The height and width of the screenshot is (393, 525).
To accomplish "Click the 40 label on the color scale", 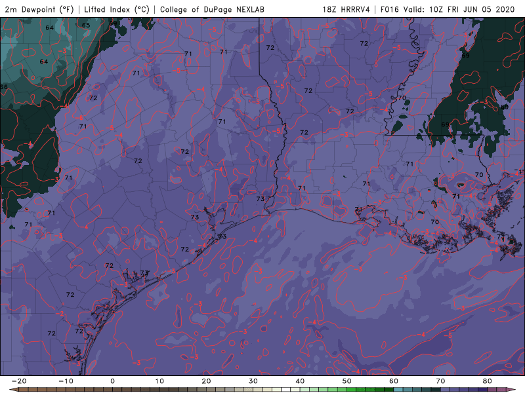I will [300, 381].
